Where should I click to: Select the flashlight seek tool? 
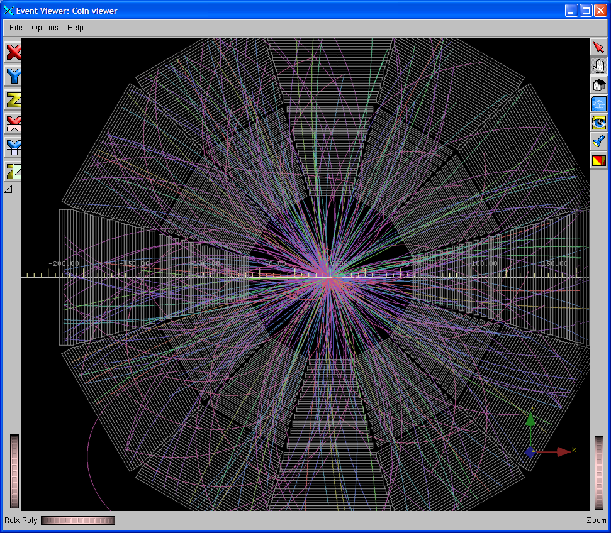[598, 141]
